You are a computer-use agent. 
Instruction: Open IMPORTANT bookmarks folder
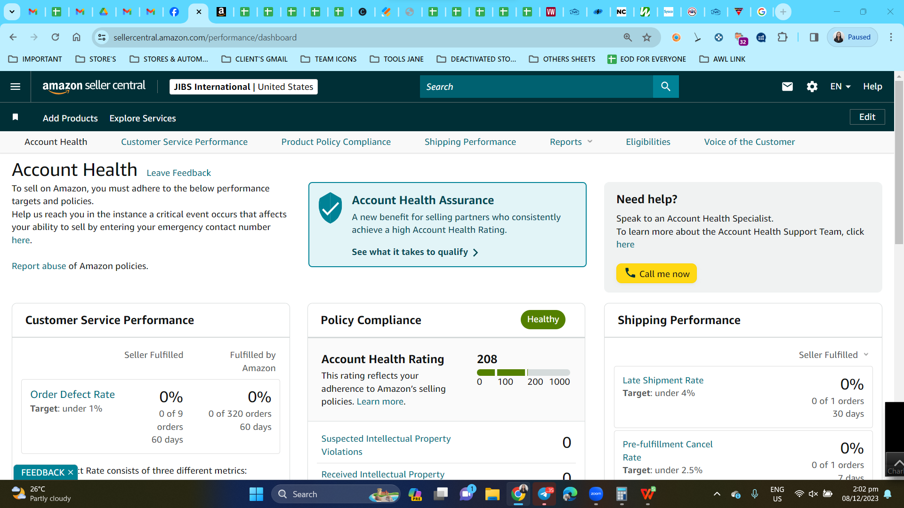click(36, 59)
